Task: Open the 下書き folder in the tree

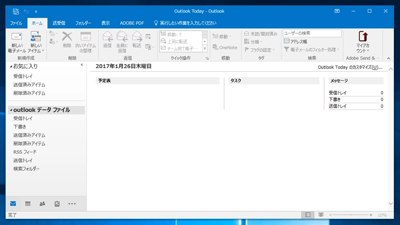Action: [20, 127]
